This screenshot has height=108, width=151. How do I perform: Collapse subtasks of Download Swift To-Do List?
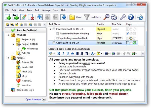pyautogui.click(x=50, y=29)
